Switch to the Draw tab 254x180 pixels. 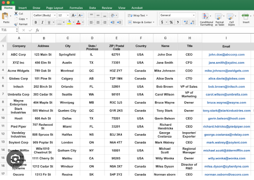pos(36,8)
